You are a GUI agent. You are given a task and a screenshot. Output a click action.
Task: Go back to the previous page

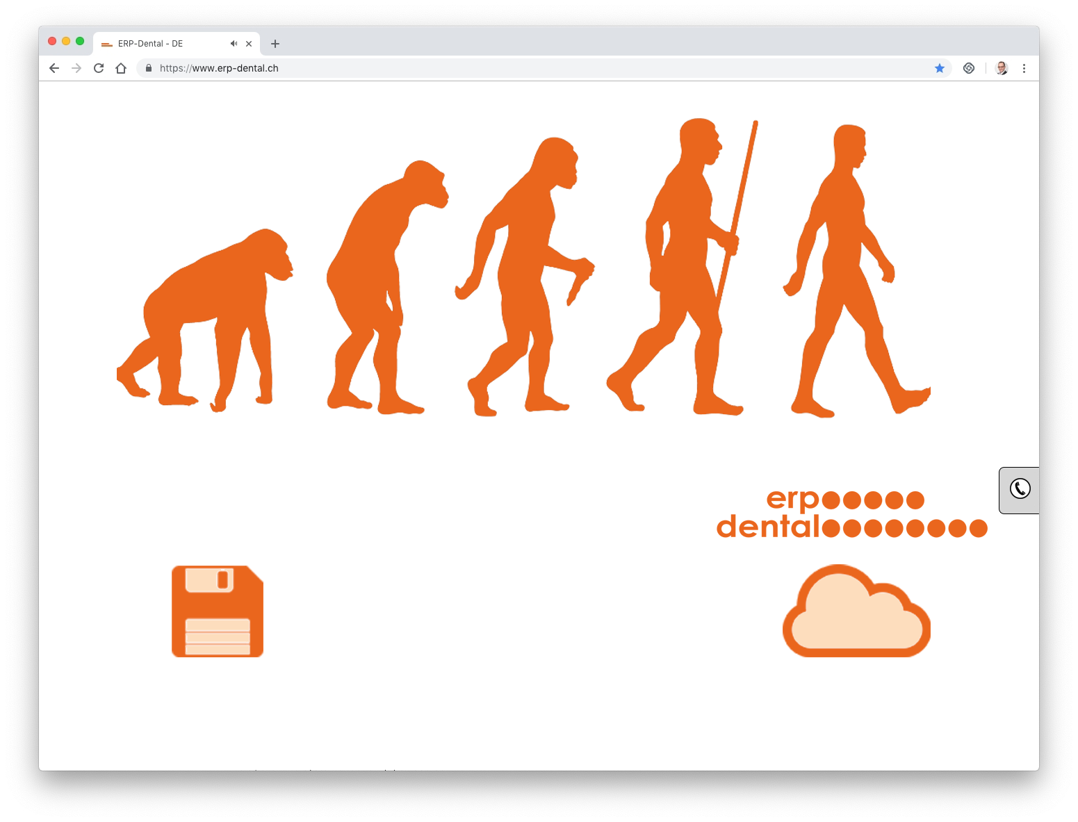click(x=54, y=68)
